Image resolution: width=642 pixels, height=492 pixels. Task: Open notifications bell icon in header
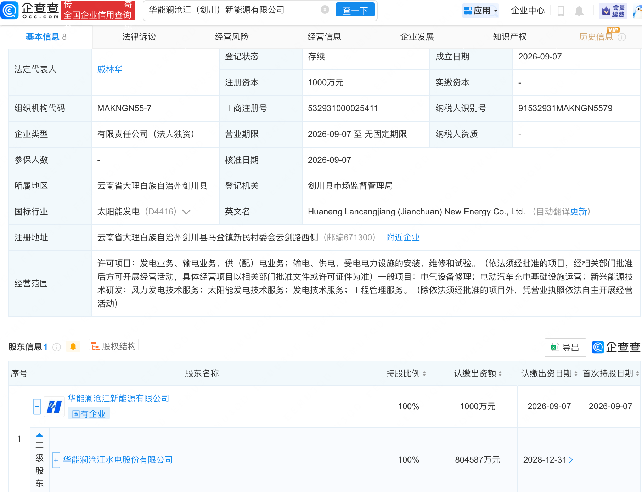[x=579, y=11]
